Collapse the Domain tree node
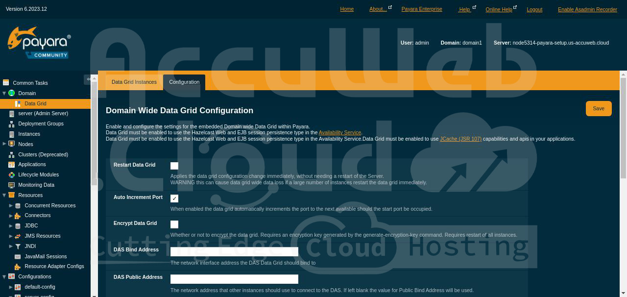Screen dimensions: 627x297 coord(4,93)
